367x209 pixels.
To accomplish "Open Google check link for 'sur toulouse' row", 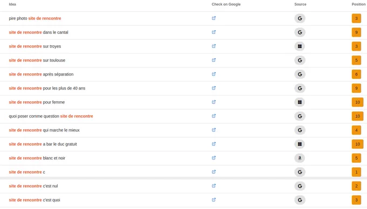I will point(214,60).
